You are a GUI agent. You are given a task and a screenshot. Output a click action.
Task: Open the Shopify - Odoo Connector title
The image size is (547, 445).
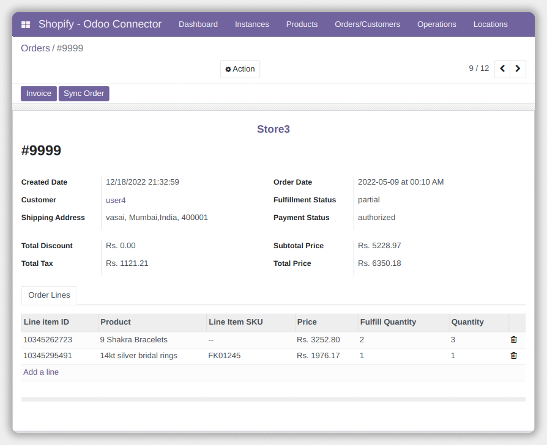coord(100,24)
